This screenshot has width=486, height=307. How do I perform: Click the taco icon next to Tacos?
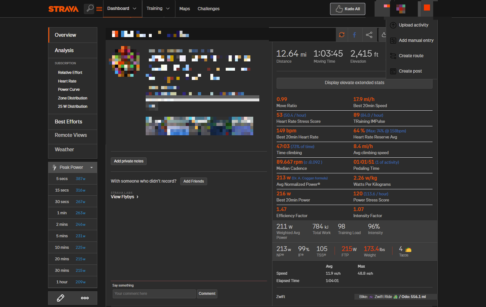pyautogui.click(x=408, y=250)
